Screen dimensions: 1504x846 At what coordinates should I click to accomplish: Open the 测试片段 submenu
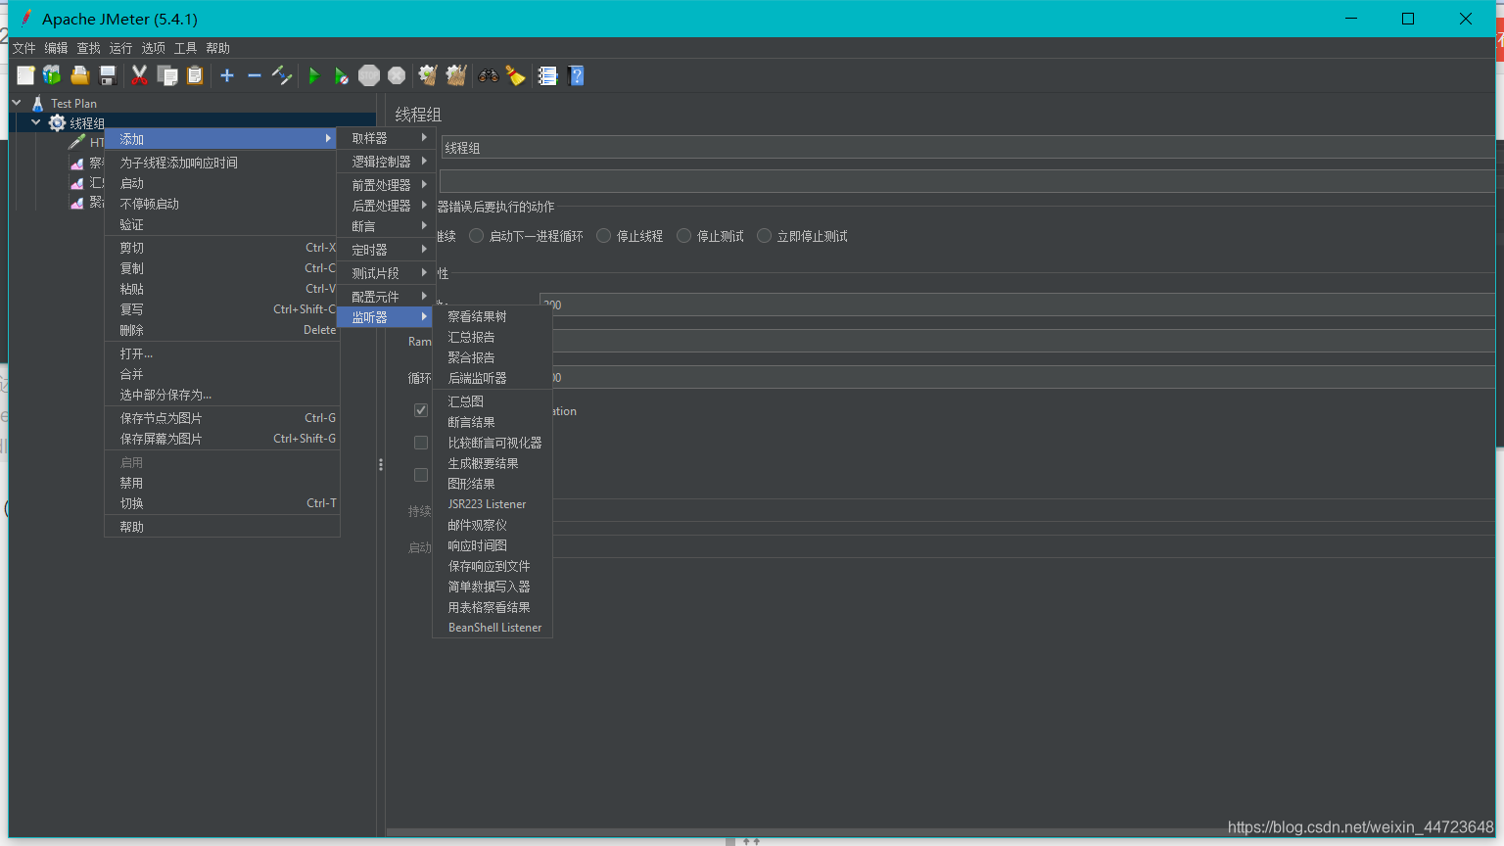385,273
